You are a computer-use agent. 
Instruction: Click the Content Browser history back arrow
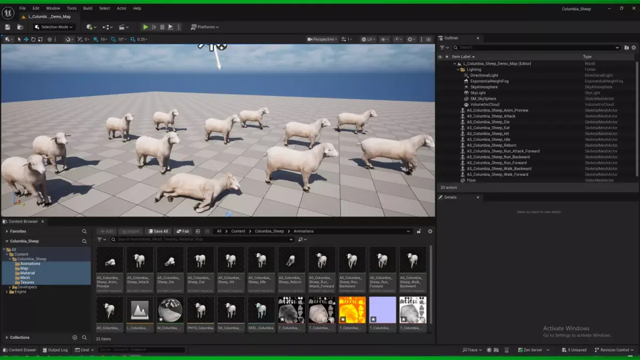point(198,231)
